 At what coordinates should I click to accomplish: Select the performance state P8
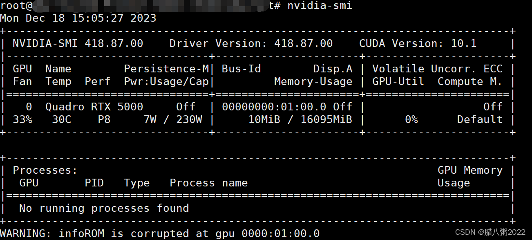[104, 119]
